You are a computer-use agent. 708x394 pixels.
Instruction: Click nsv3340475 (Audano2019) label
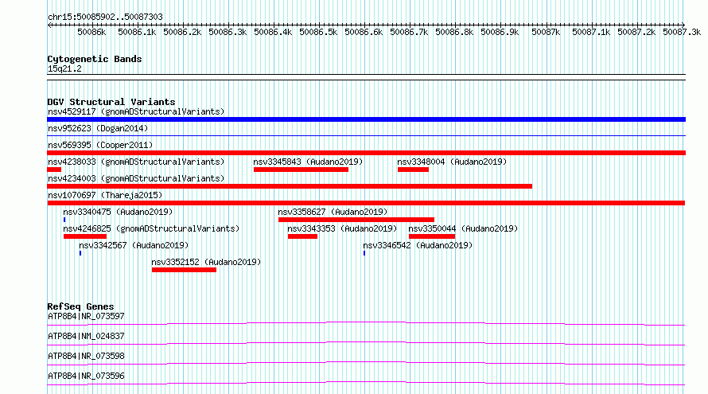(118, 212)
